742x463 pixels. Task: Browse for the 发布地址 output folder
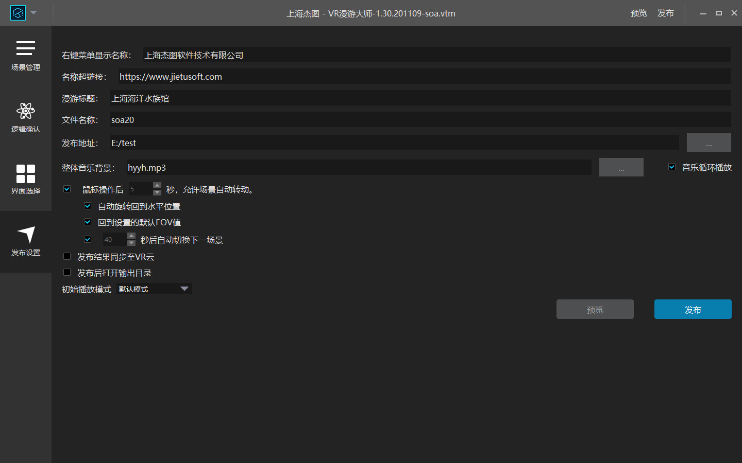point(709,143)
